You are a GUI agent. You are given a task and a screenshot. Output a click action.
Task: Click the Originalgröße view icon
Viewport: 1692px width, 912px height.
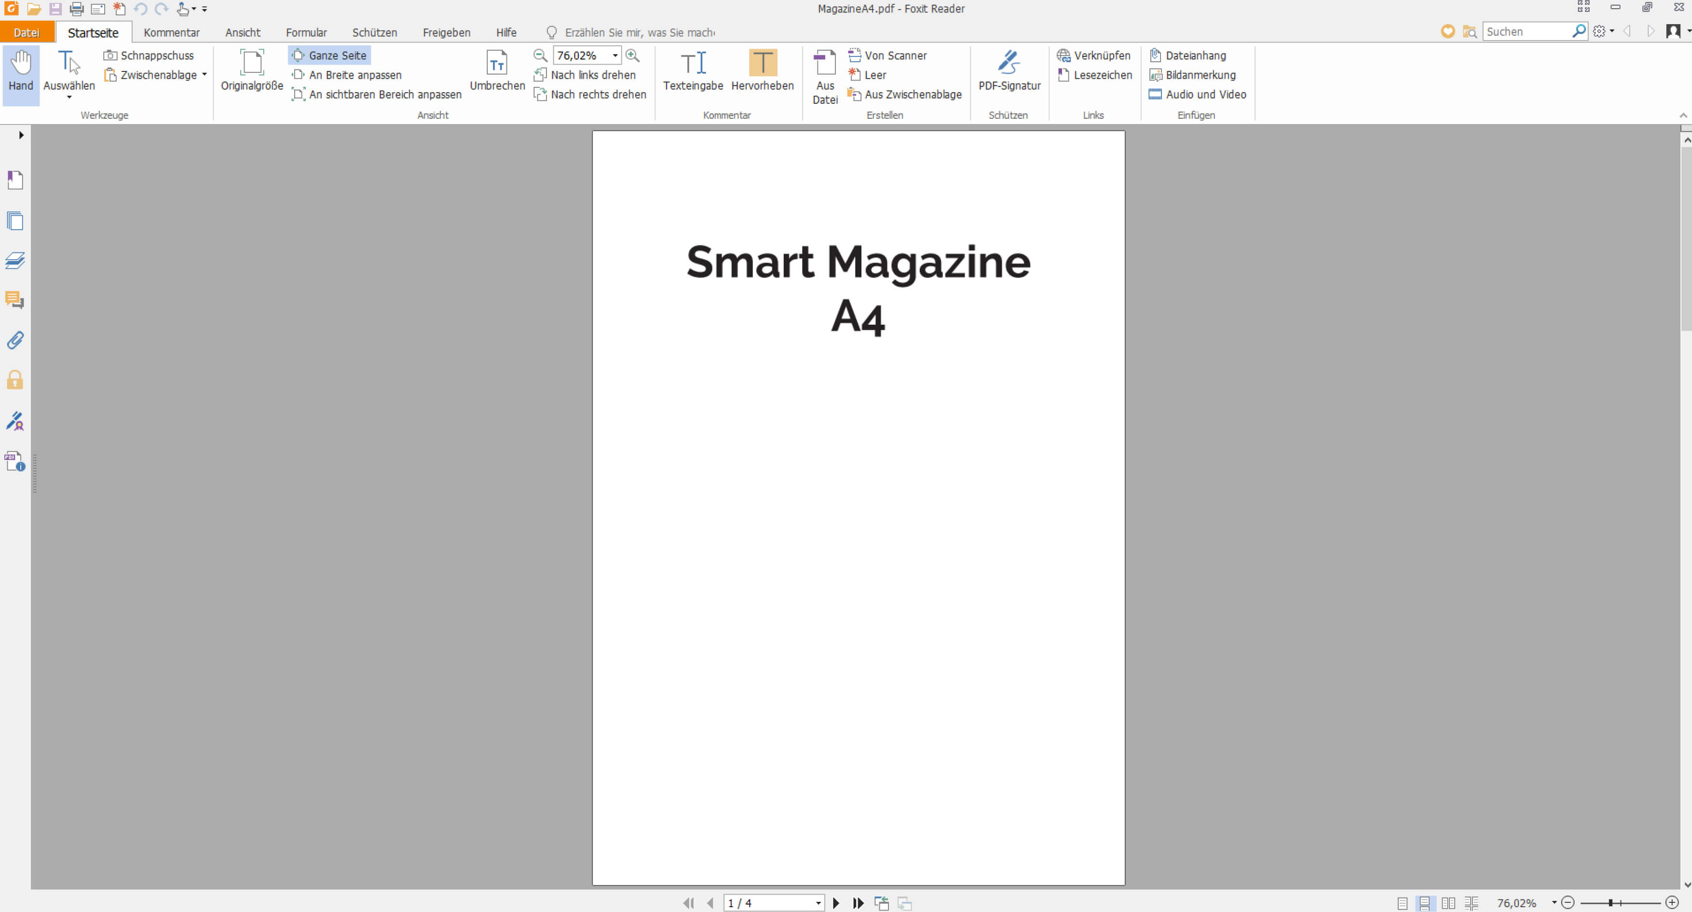pos(252,70)
